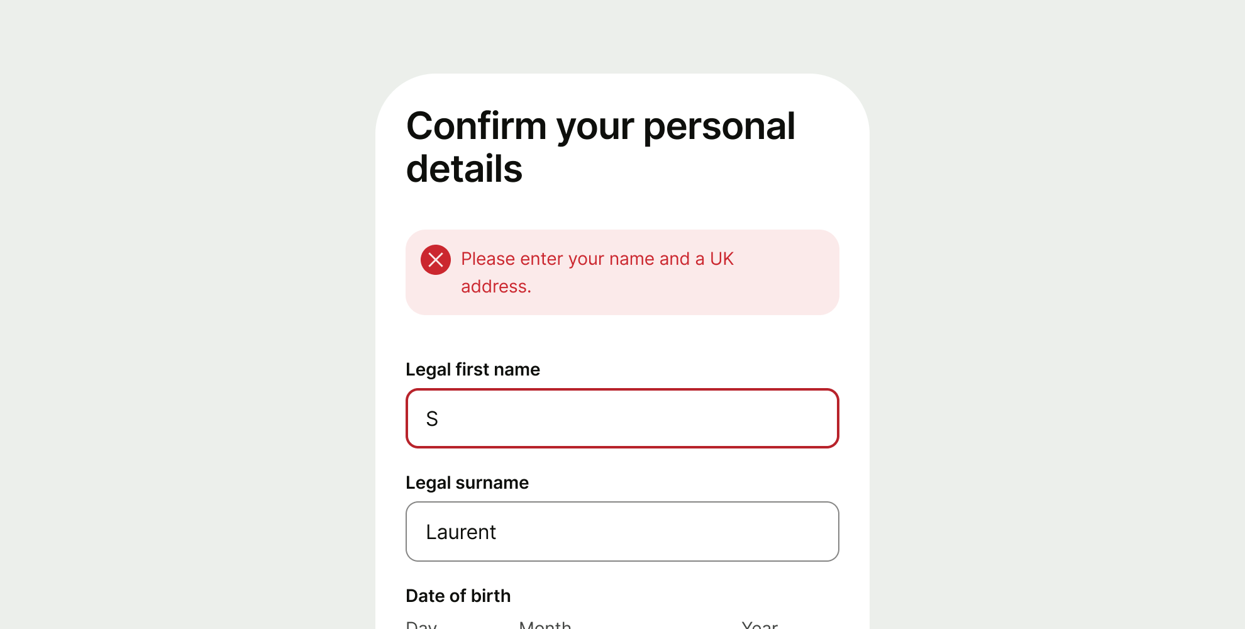Click the 'Day' label under Date of birth

421,625
